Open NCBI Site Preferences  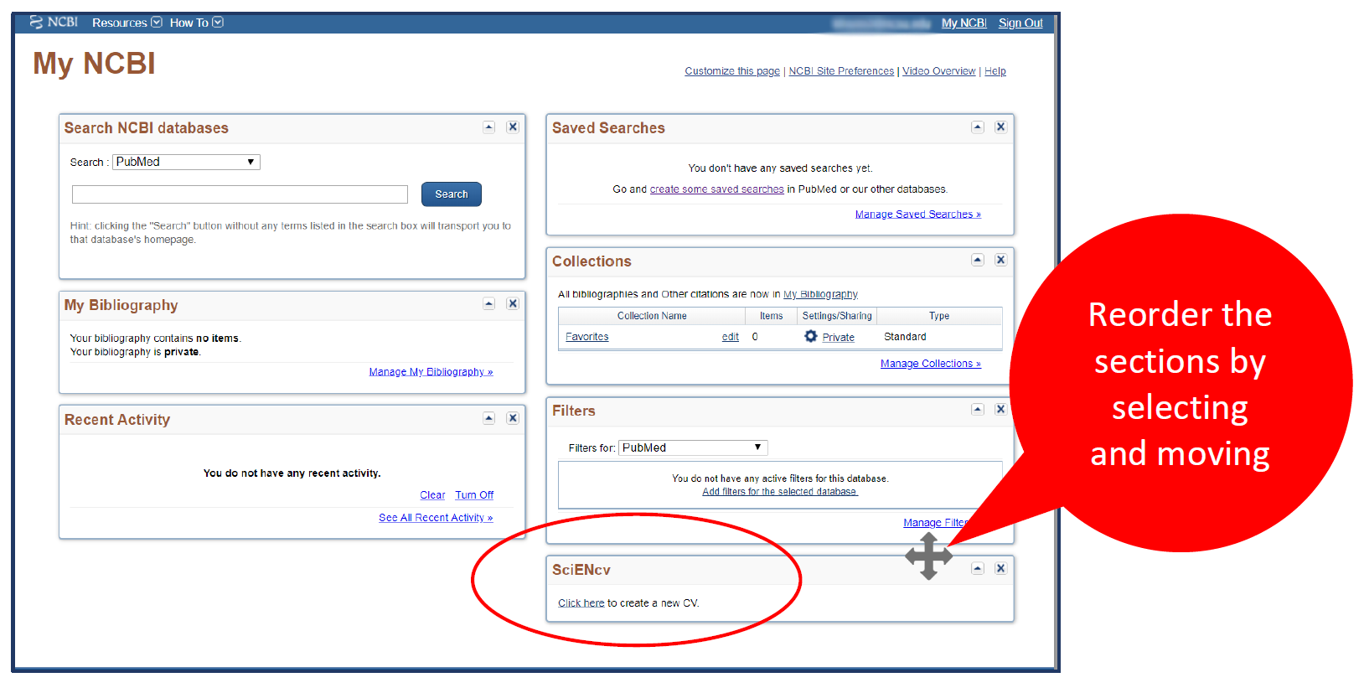(x=841, y=71)
